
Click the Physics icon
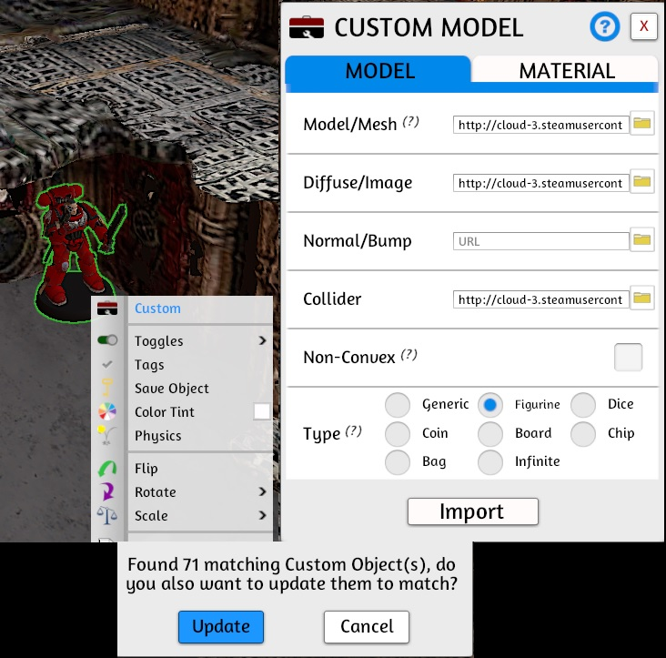click(106, 435)
